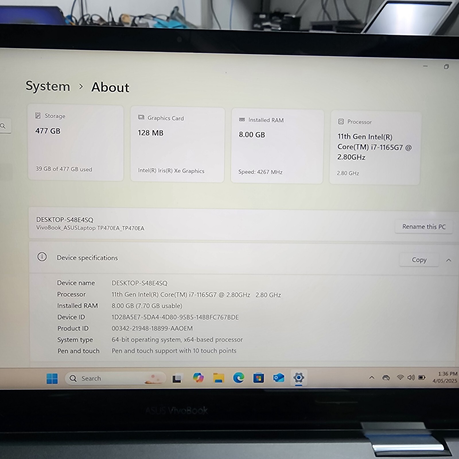Select the Device ID value 1D28A5E7-5DA4-4D80-95B5-14BBFC767BDE
Image resolution: width=459 pixels, height=459 pixels.
coord(175,317)
